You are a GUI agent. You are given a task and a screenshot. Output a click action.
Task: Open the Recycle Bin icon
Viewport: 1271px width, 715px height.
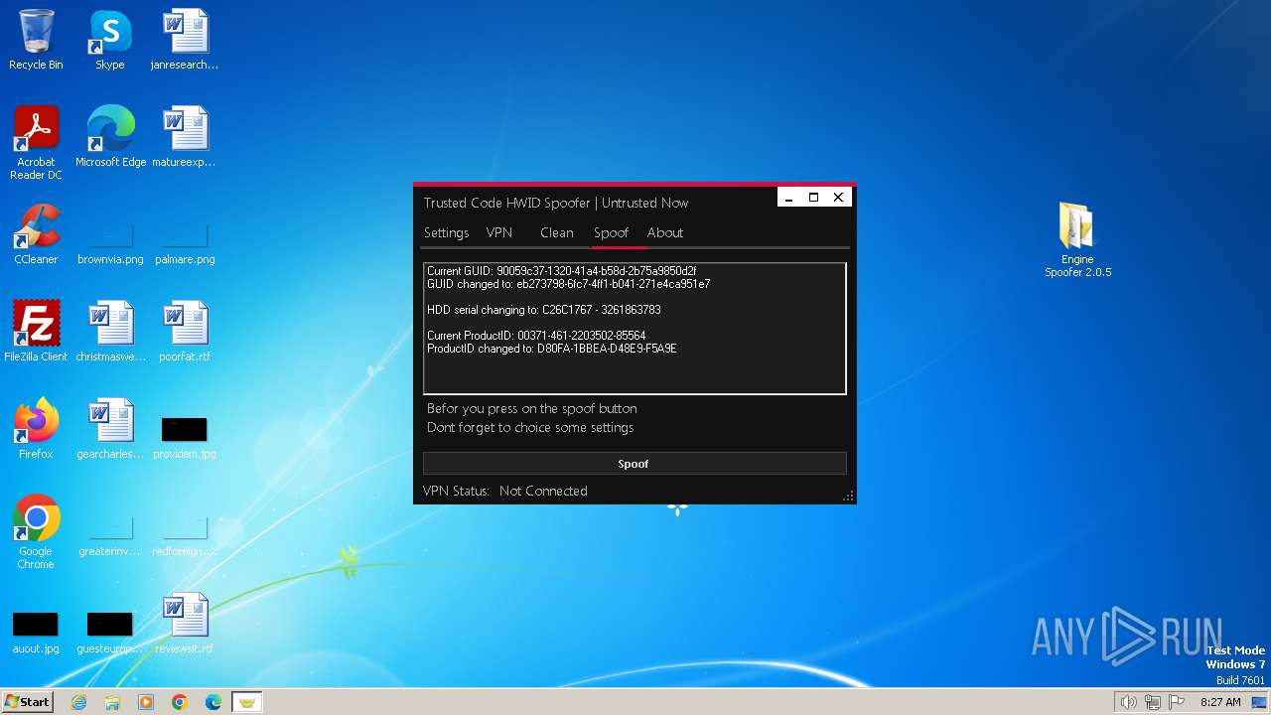coord(36,40)
